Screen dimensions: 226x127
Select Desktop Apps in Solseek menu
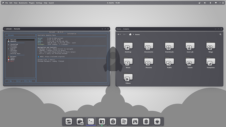pyautogui.click(x=15, y=54)
